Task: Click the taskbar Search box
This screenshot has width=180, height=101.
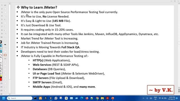Action: click(x=20, y=98)
